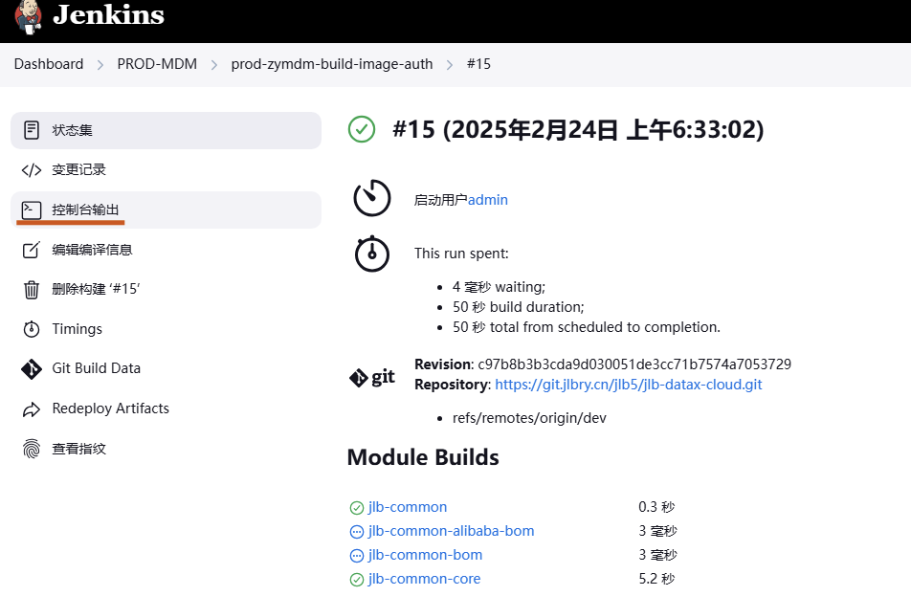Expand the chevron after PROD-MDM breadcrumb
This screenshot has height=596, width=911.
(x=214, y=64)
